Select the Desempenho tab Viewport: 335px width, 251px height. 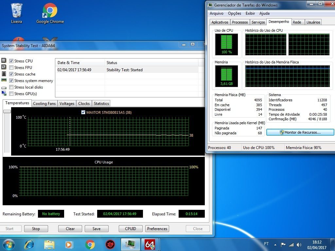point(279,22)
